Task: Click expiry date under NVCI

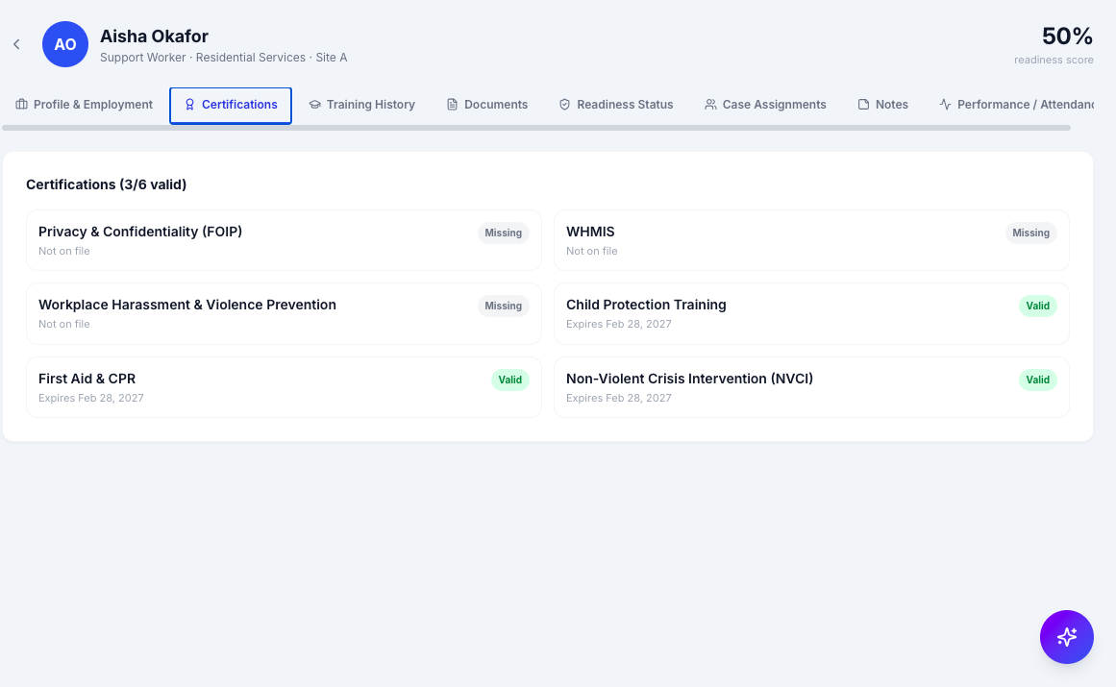Action: (x=618, y=398)
